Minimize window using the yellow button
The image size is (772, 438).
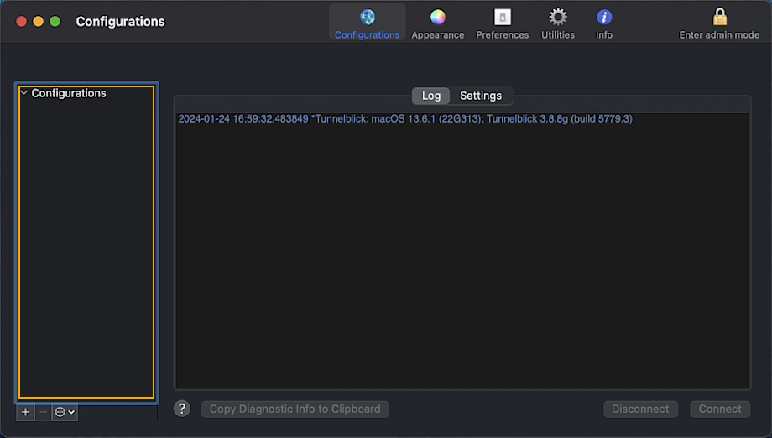coord(39,22)
